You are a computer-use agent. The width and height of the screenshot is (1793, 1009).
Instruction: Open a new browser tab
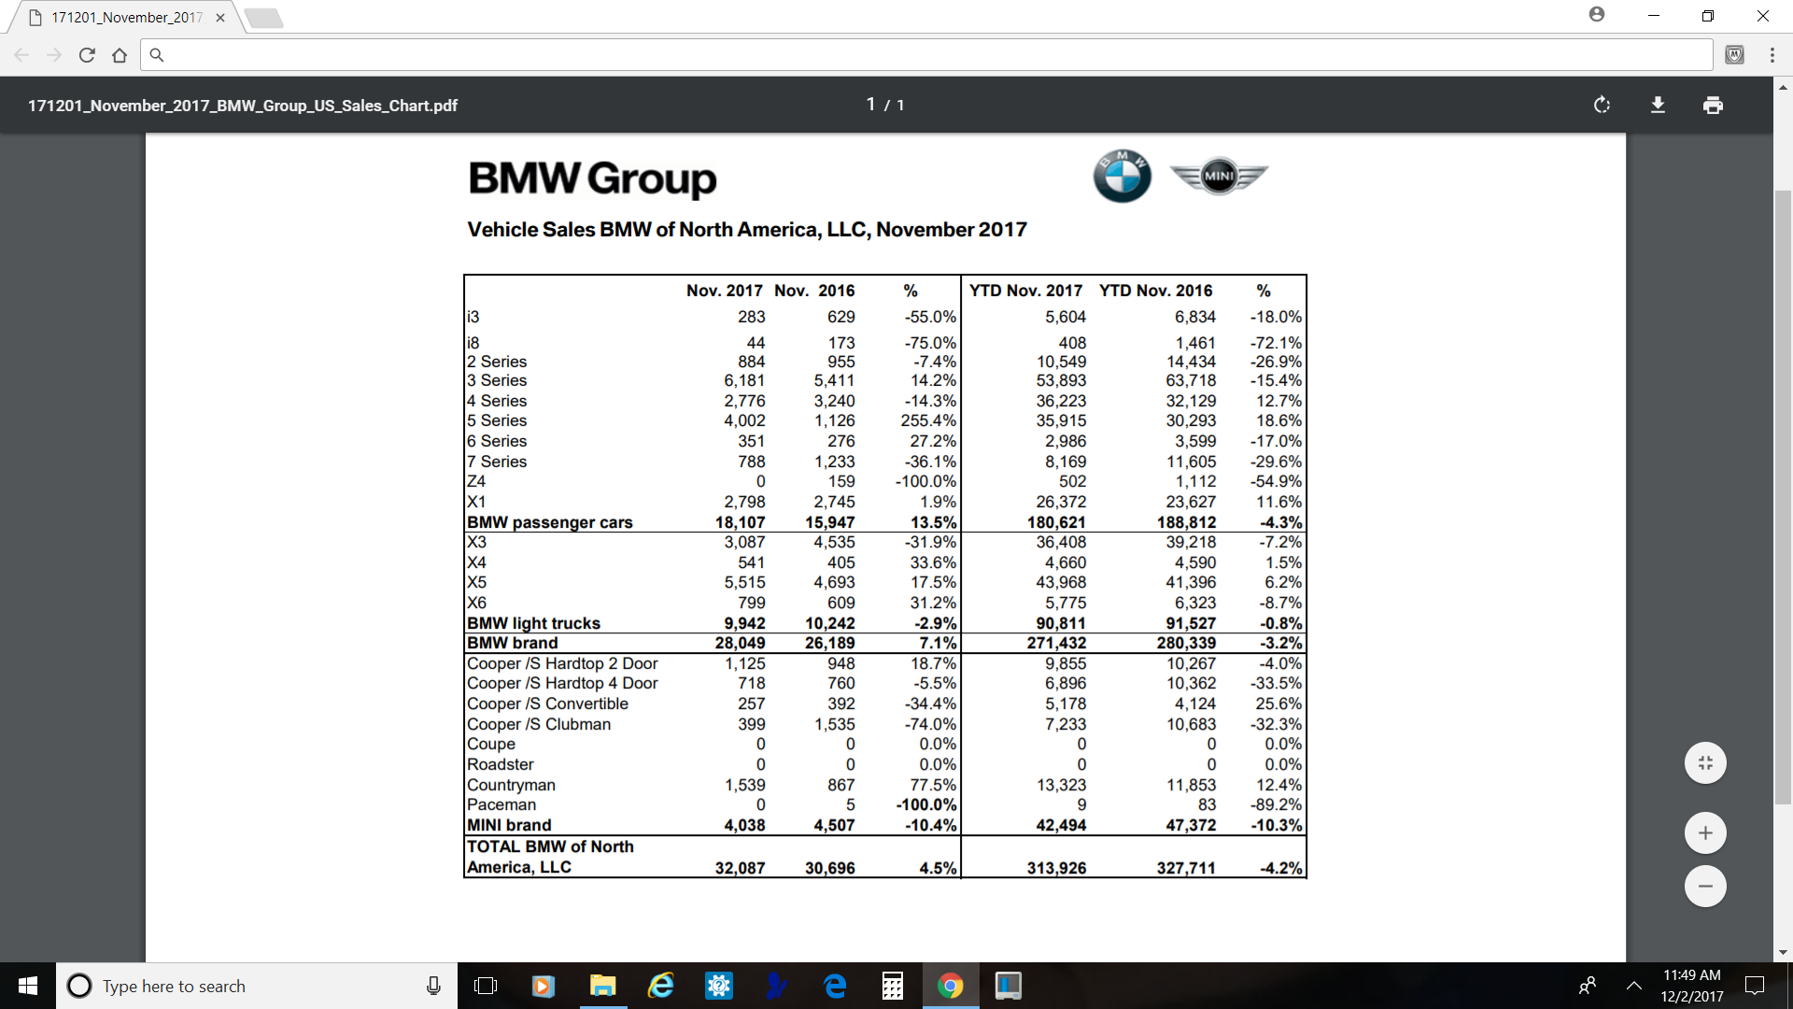point(264,18)
